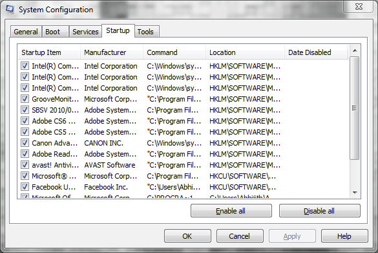Switch to the Boot tab
Viewport: 378px width, 253px height.
52,32
